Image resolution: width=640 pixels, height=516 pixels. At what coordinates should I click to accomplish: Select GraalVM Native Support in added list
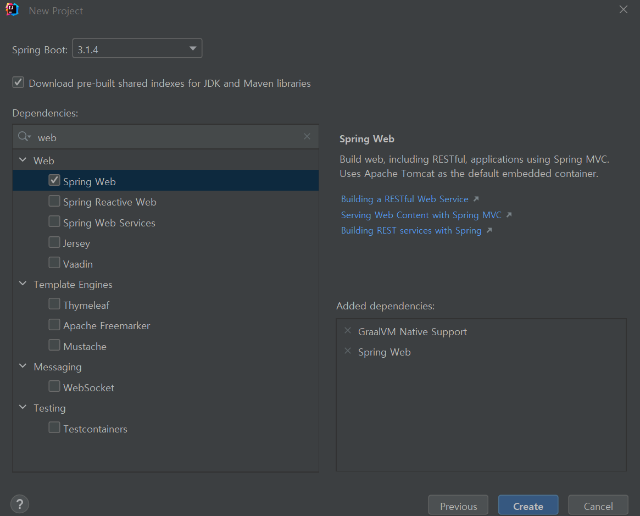[412, 332]
